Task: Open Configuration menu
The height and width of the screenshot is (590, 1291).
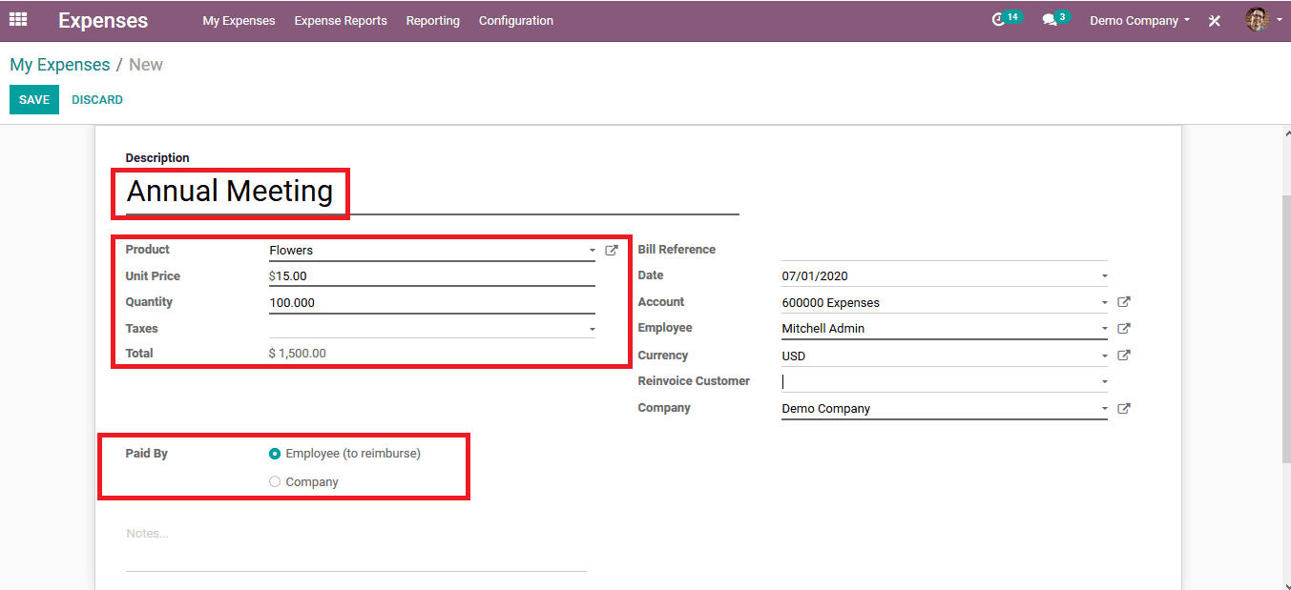Action: (516, 20)
